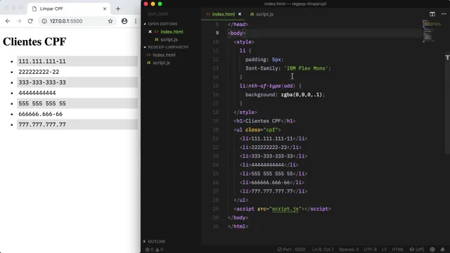Viewport: 450px width, 253px height.
Task: Collapse the REGEXP-LIMPARCPF folder
Action: [x=166, y=47]
